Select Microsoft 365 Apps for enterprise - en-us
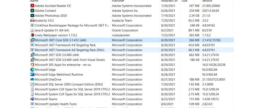271x108 pixels. click(x=63, y=65)
